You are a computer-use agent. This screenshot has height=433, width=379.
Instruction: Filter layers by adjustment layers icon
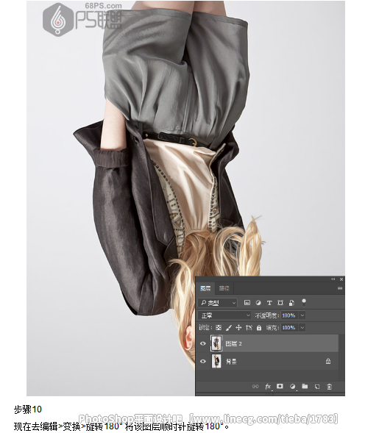[258, 303]
